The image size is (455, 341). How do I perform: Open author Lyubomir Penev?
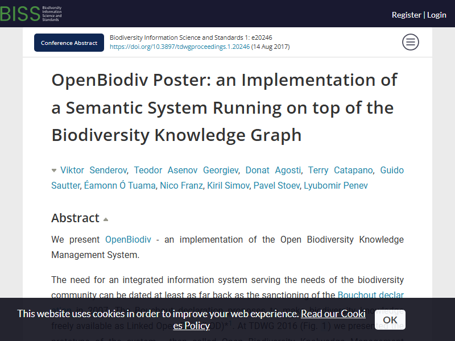pyautogui.click(x=336, y=185)
